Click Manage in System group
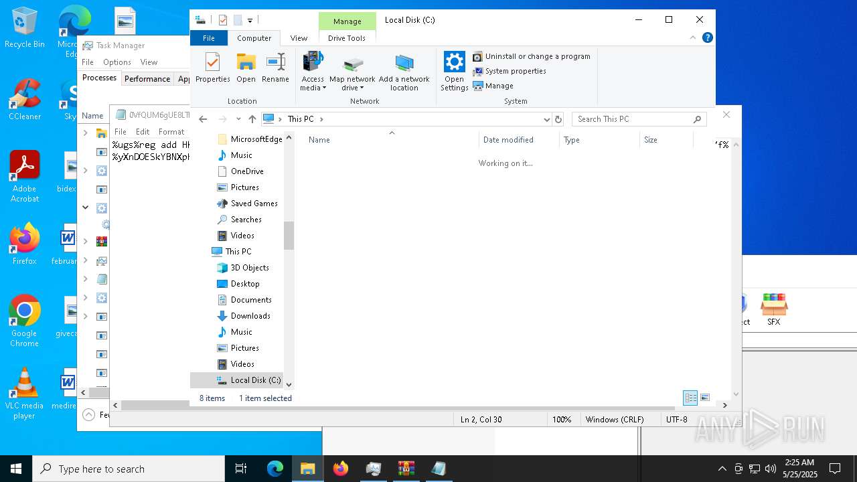This screenshot has height=482, width=857. click(493, 86)
